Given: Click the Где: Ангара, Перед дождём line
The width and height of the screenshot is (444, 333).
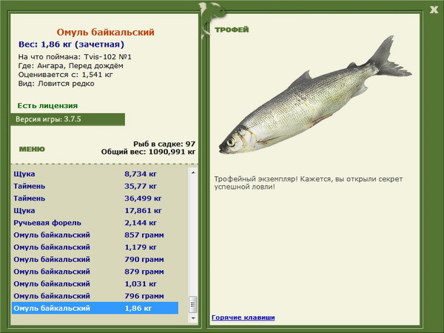Looking at the screenshot, I should [71, 66].
